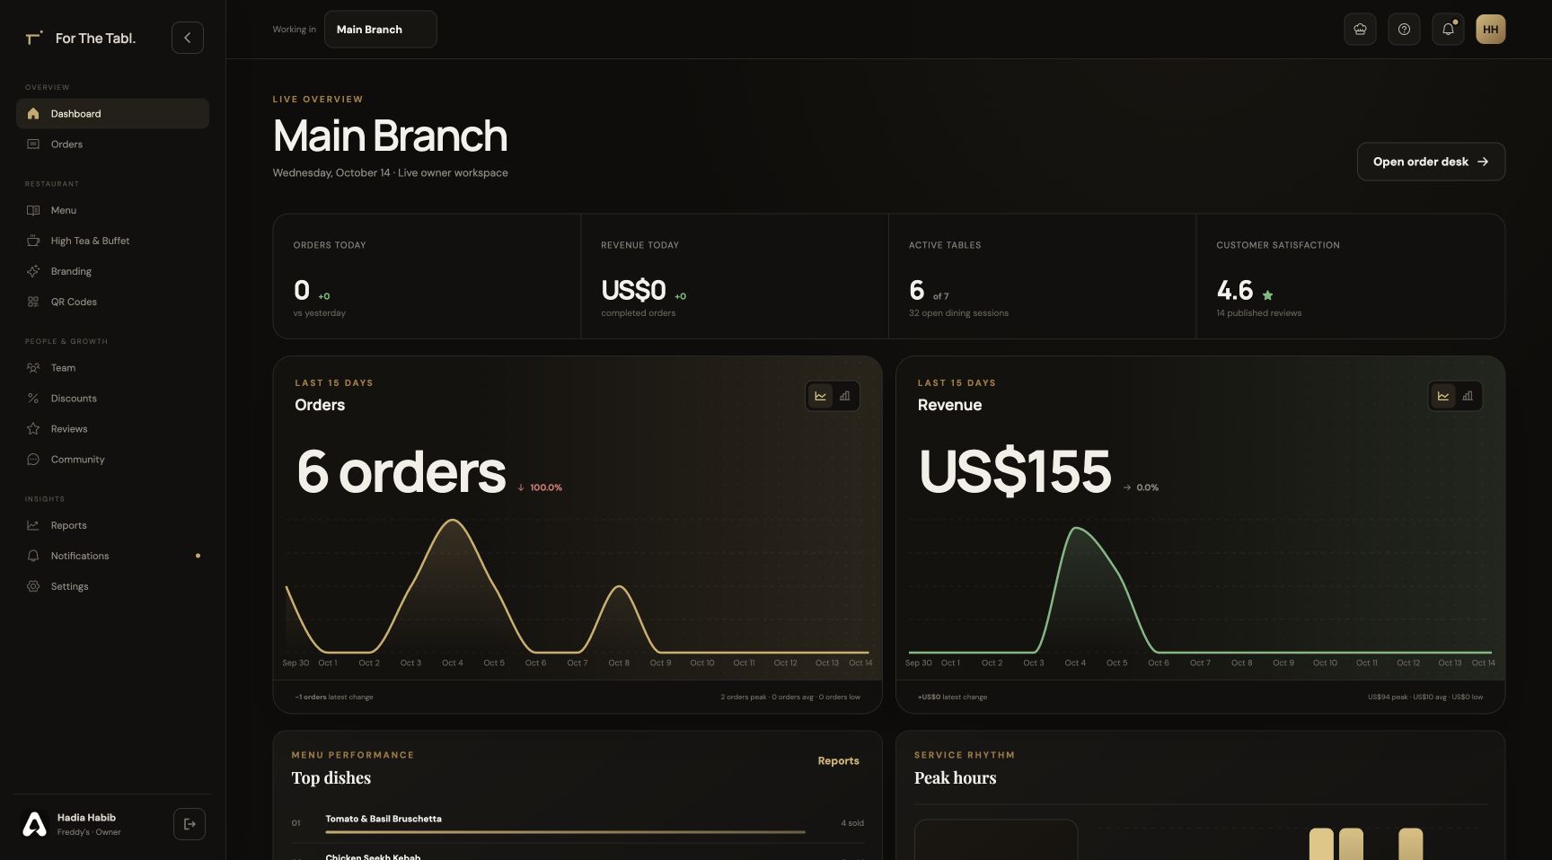The height and width of the screenshot is (860, 1552).
Task: Open the Menu page in sidebar
Action: 112,210
